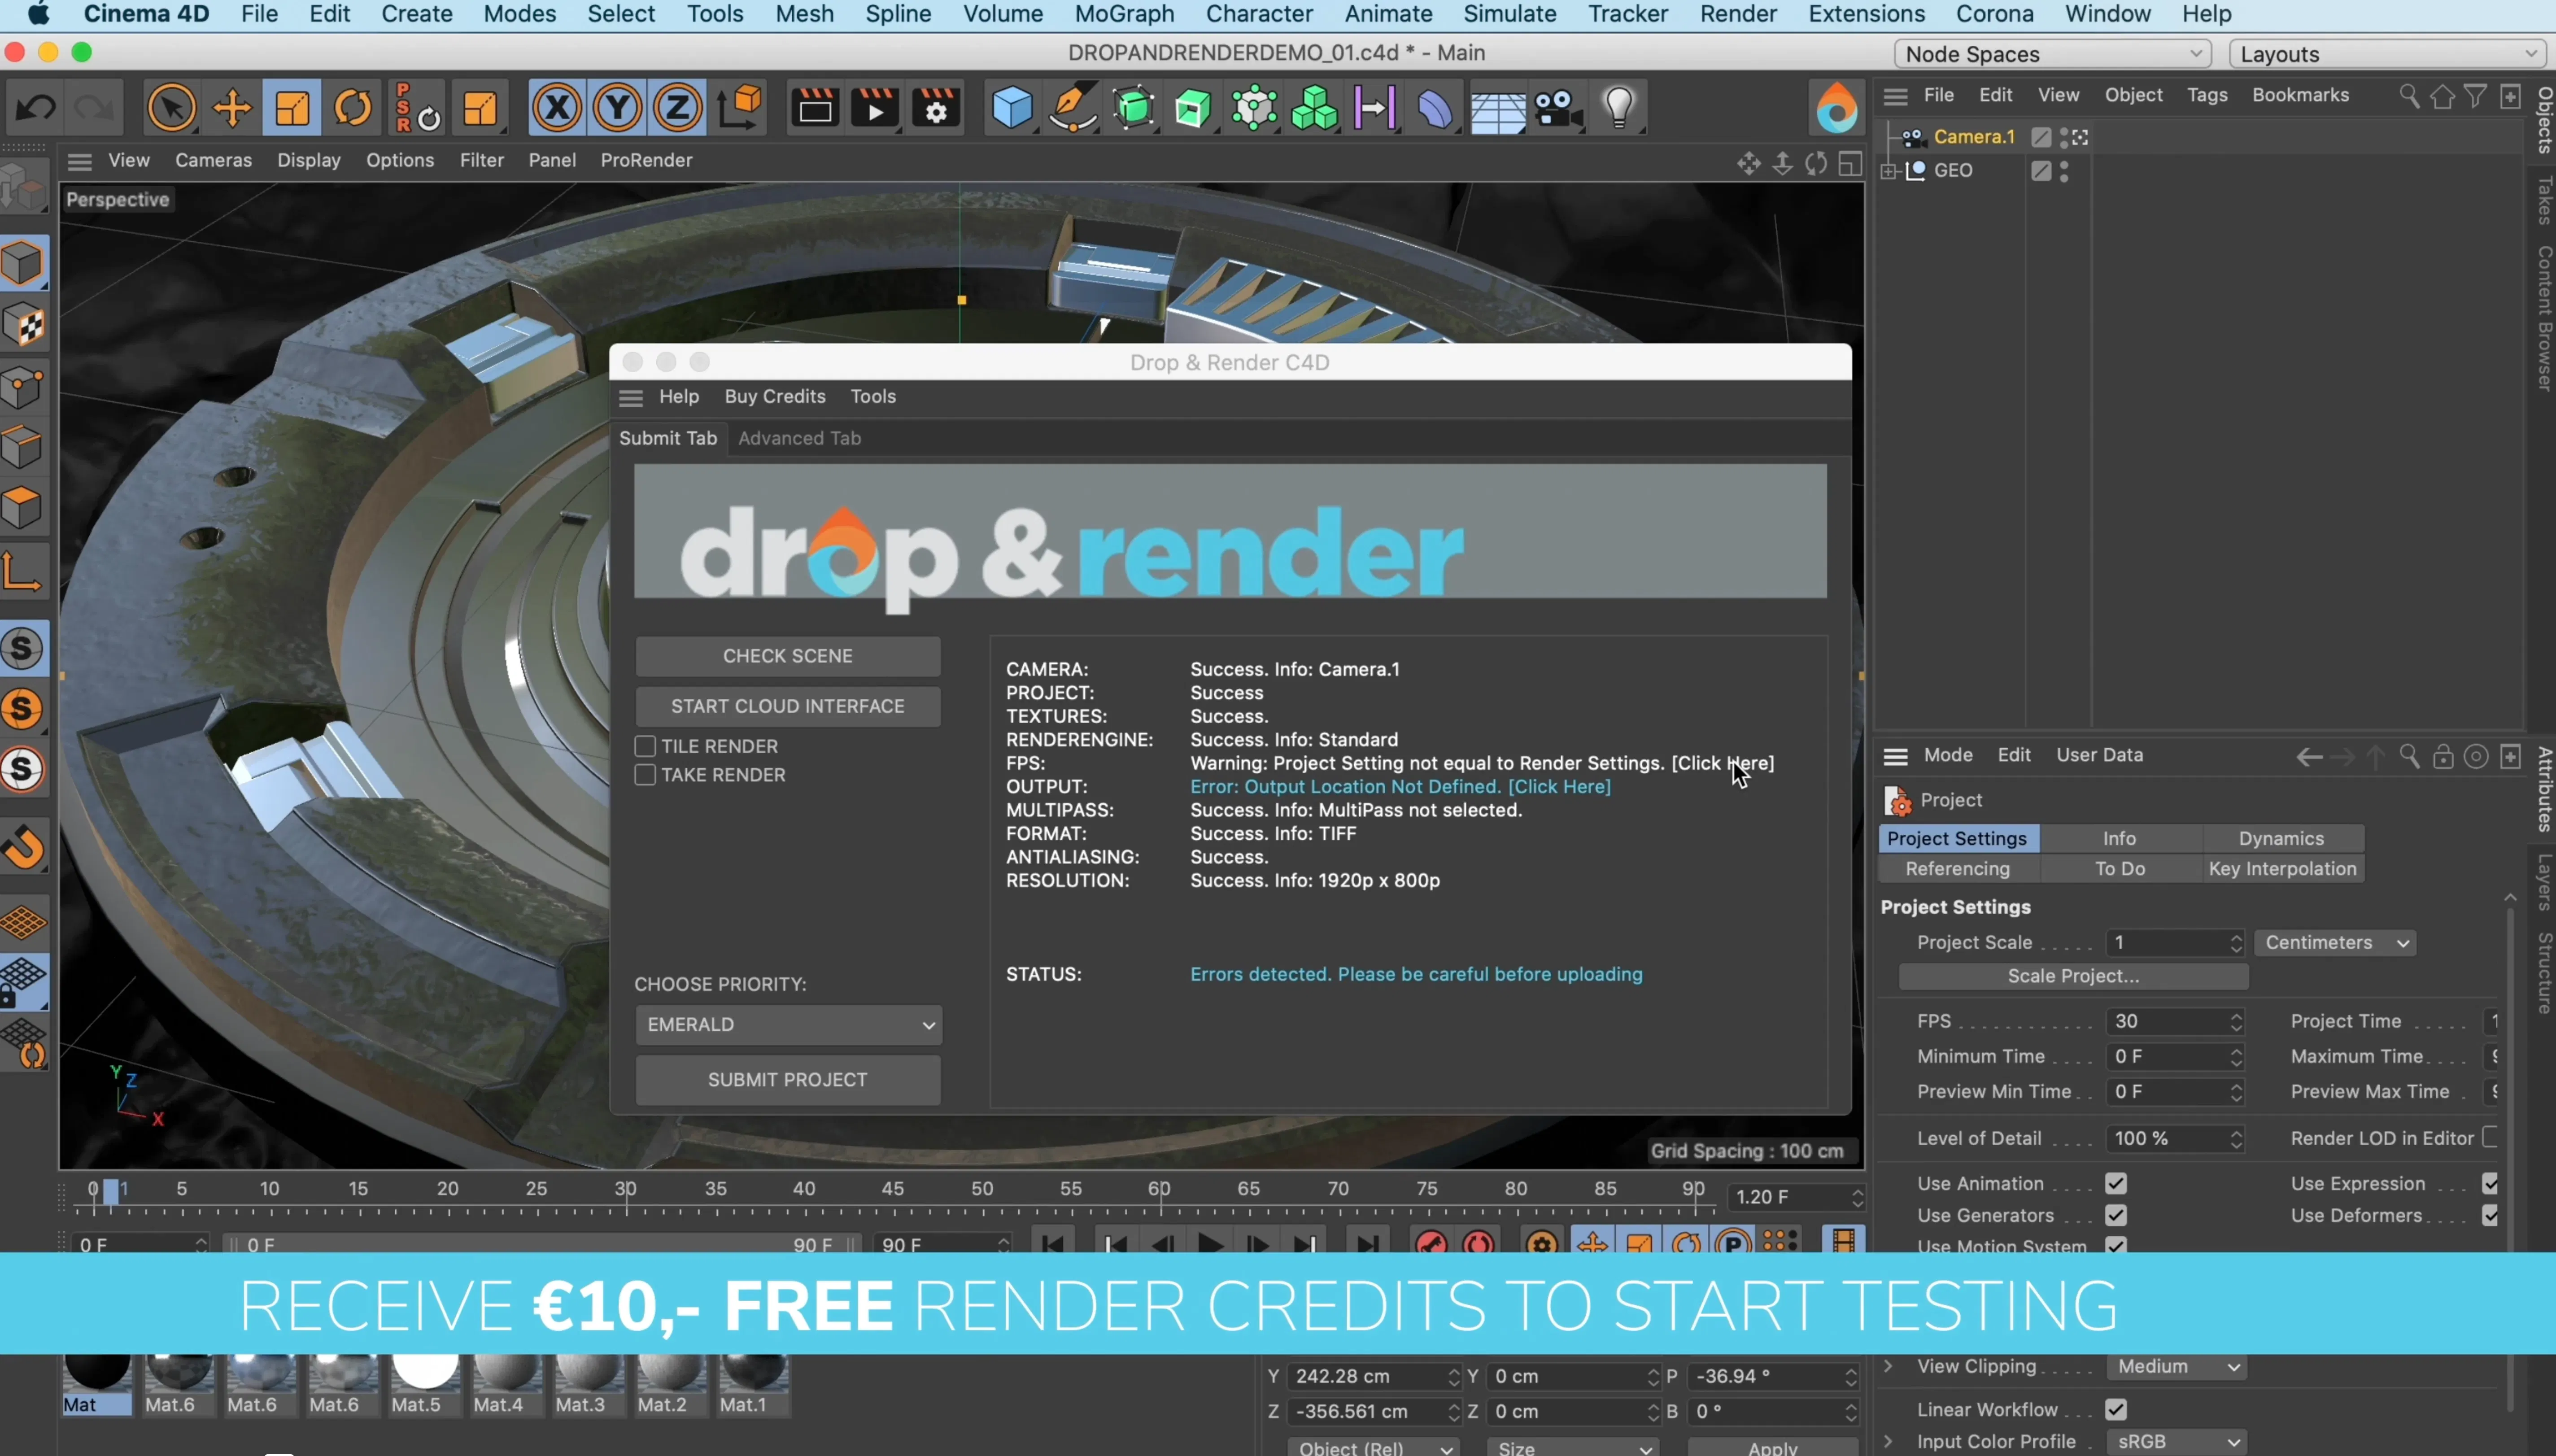Open the Dynamics attributes tab
The image size is (2556, 1456).
[x=2282, y=838]
